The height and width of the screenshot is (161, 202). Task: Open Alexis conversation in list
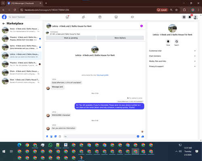point(21,30)
